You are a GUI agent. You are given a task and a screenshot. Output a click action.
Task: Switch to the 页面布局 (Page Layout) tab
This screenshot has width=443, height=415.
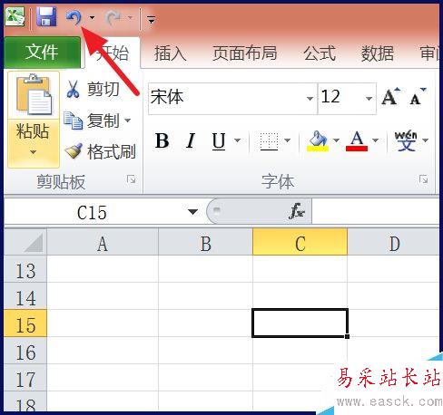(x=245, y=53)
